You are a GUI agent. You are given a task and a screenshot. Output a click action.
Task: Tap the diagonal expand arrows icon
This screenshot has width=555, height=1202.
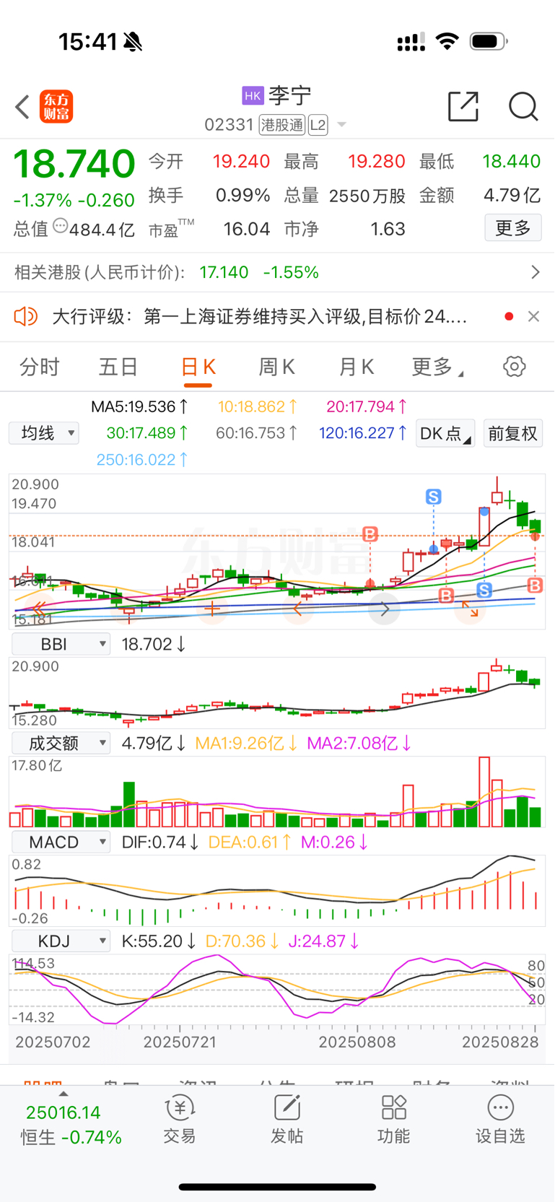470,609
